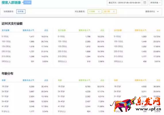This screenshot has width=164, height=115.
Task: Click the value 2,457
Action: 88,101
